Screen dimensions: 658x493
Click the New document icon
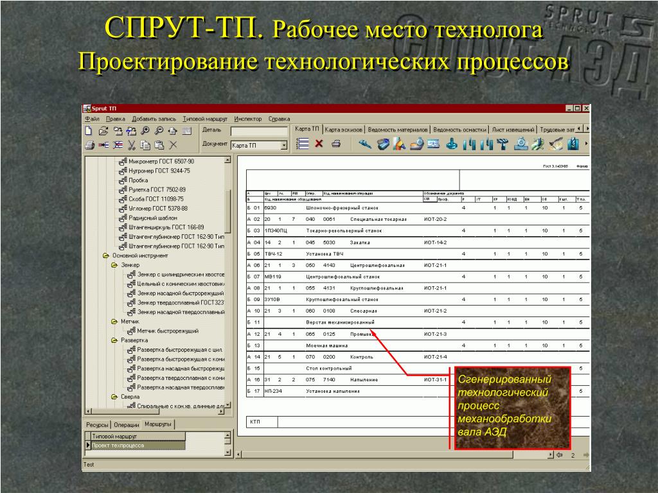[x=88, y=131]
